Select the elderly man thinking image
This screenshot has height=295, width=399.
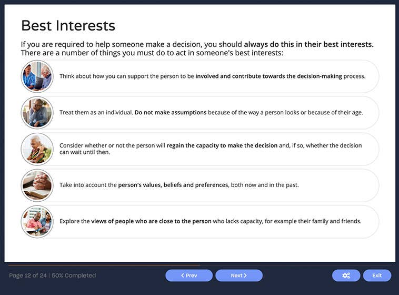(x=37, y=113)
